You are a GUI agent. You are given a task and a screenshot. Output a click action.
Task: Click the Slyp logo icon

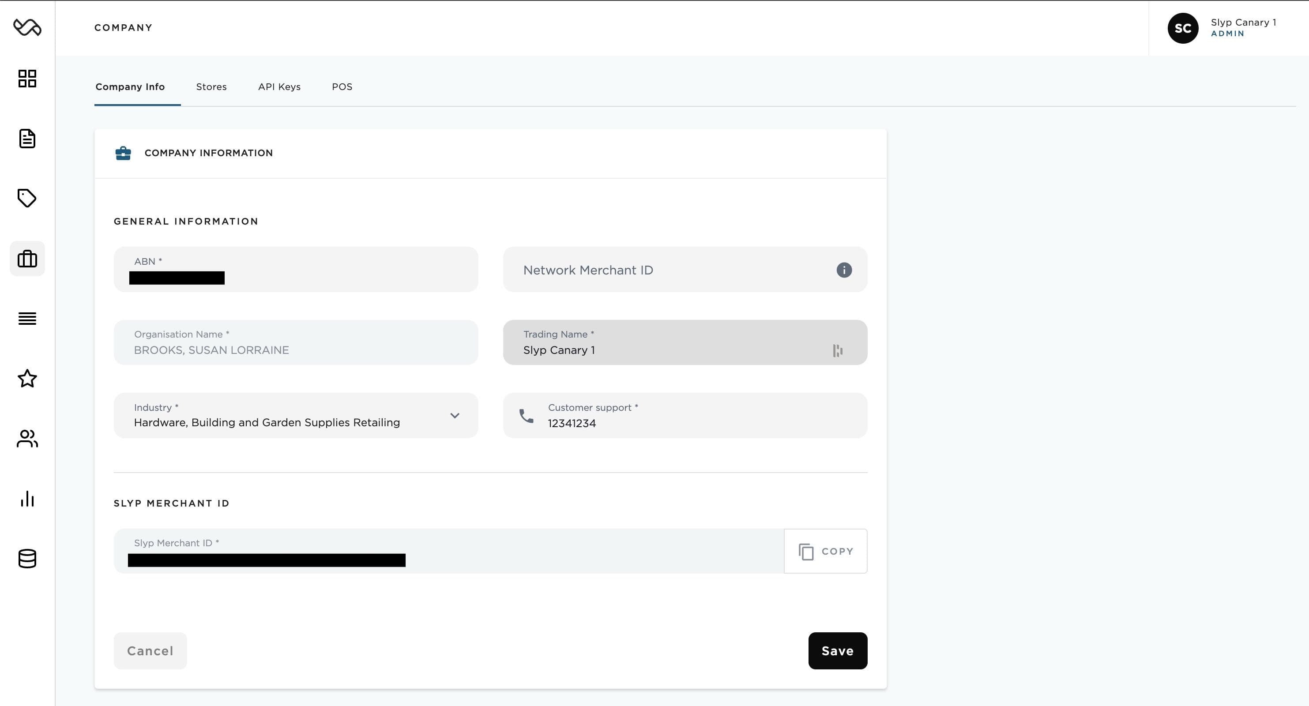tap(27, 27)
